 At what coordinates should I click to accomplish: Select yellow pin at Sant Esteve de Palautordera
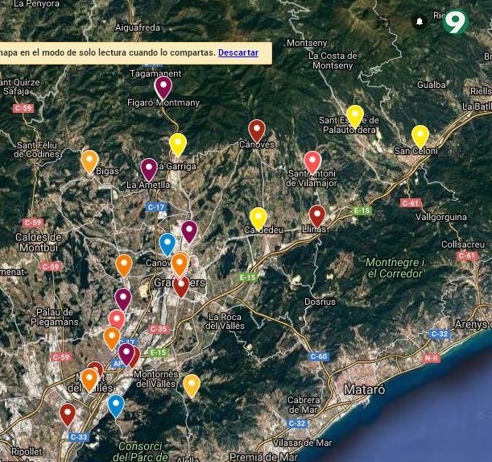354,115
